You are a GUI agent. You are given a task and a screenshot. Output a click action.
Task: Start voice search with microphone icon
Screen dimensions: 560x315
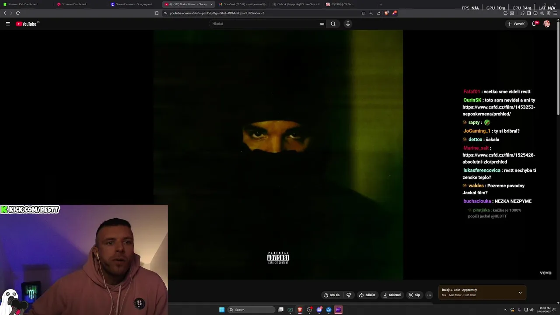(x=348, y=24)
